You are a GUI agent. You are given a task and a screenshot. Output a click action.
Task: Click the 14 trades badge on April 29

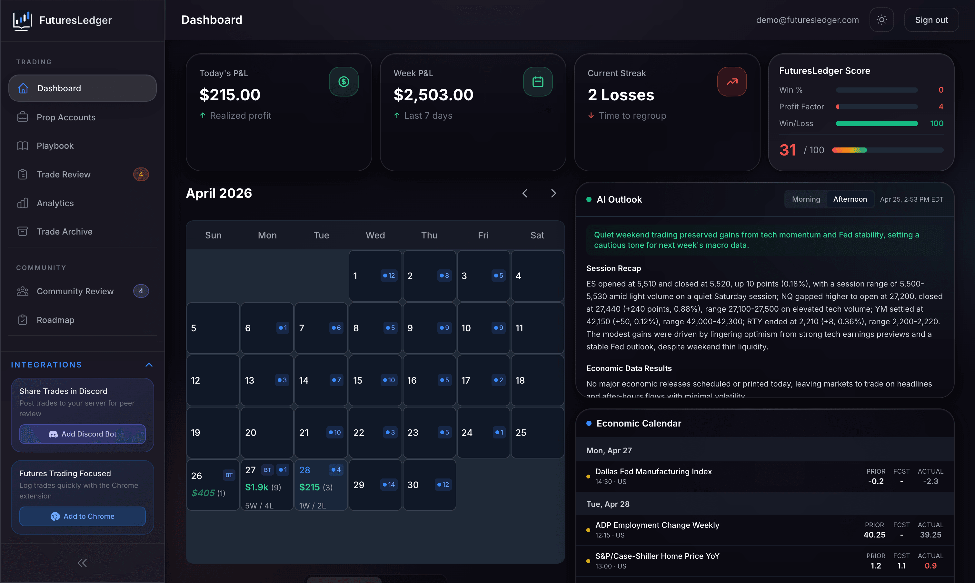(x=388, y=485)
